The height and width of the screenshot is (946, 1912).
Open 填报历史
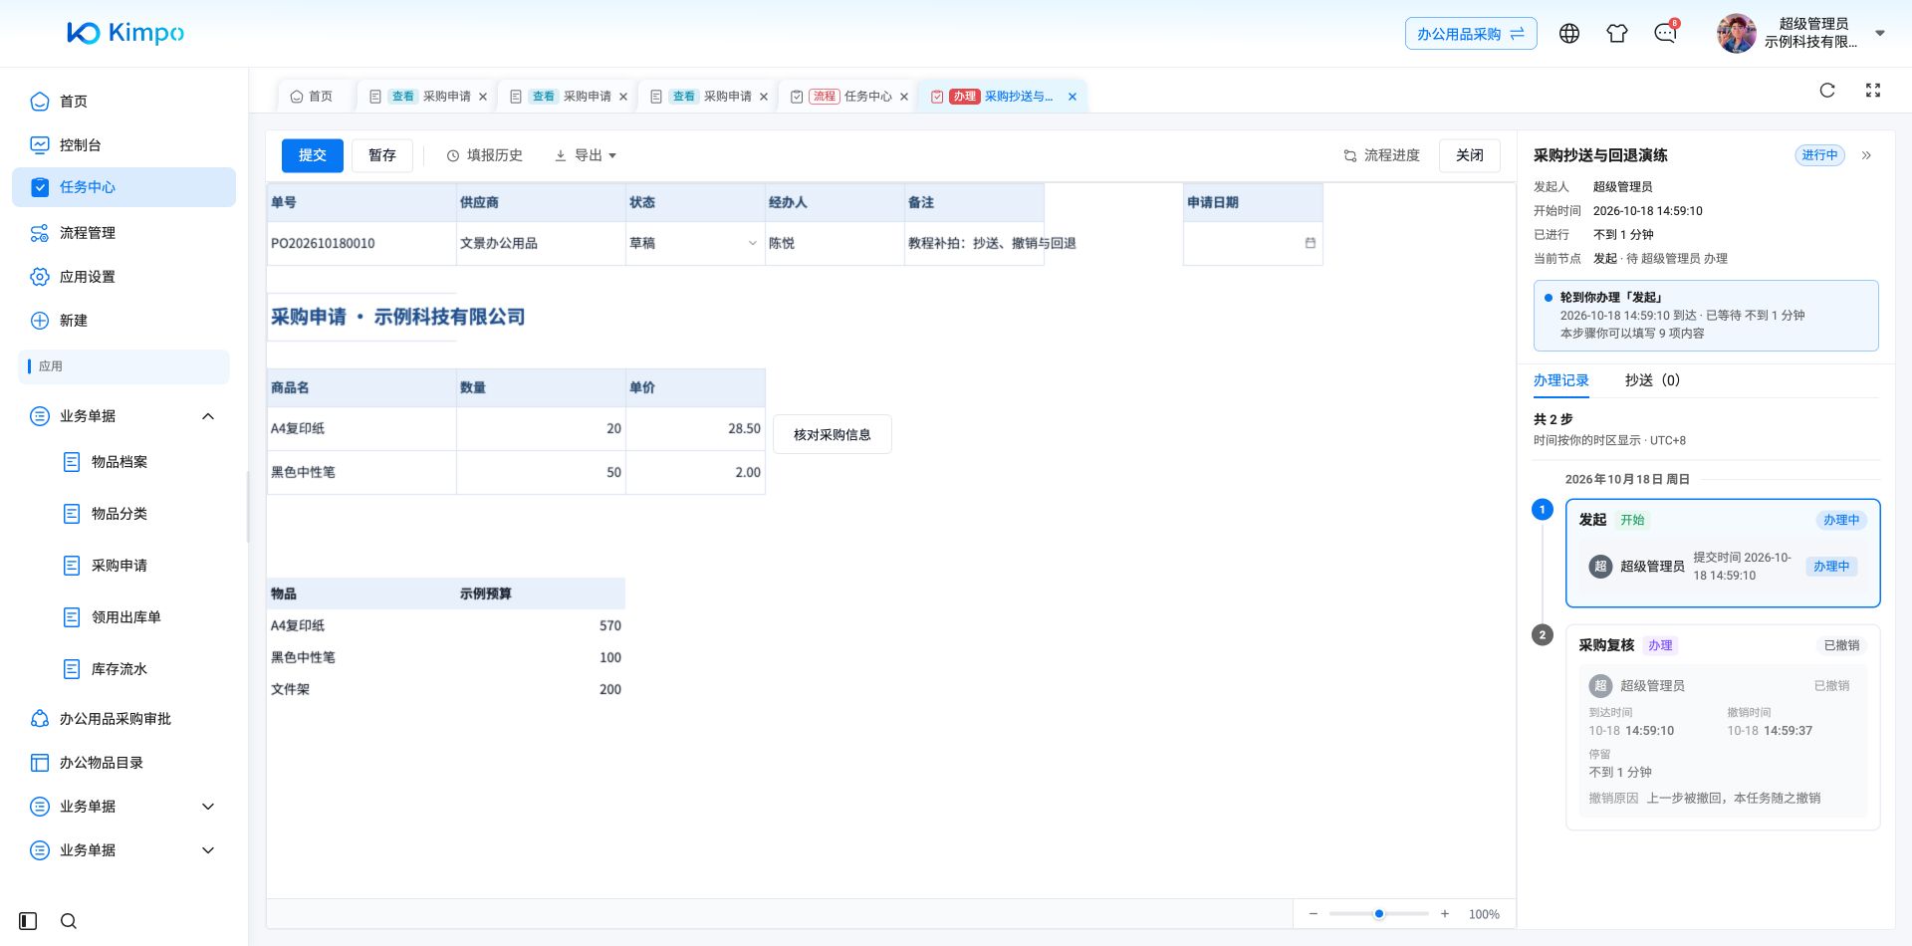point(485,155)
